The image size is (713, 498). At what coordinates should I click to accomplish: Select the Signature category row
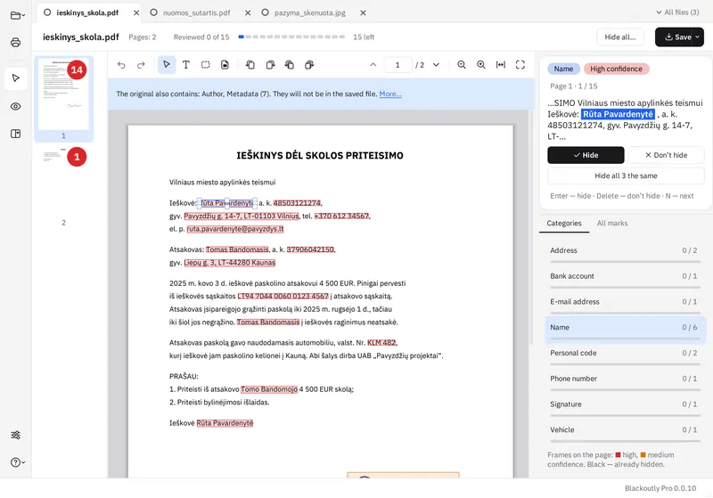626,405
